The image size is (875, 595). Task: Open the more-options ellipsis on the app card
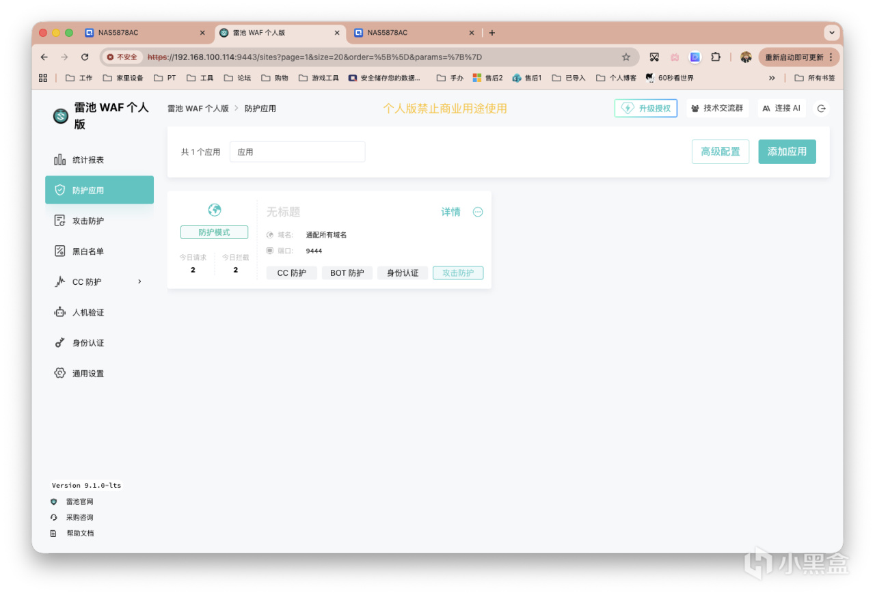tap(478, 212)
